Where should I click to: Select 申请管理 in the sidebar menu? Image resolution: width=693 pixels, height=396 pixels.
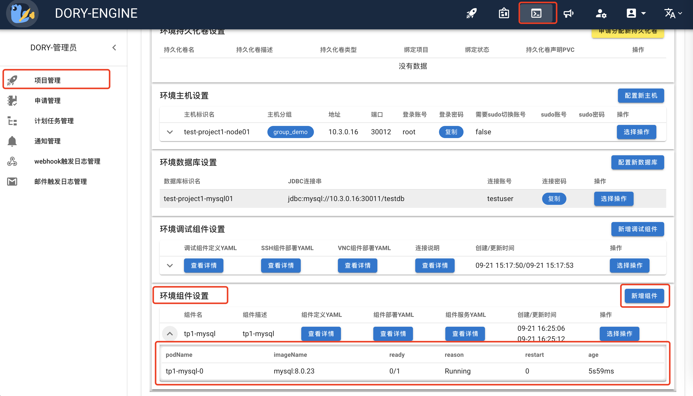click(x=48, y=100)
